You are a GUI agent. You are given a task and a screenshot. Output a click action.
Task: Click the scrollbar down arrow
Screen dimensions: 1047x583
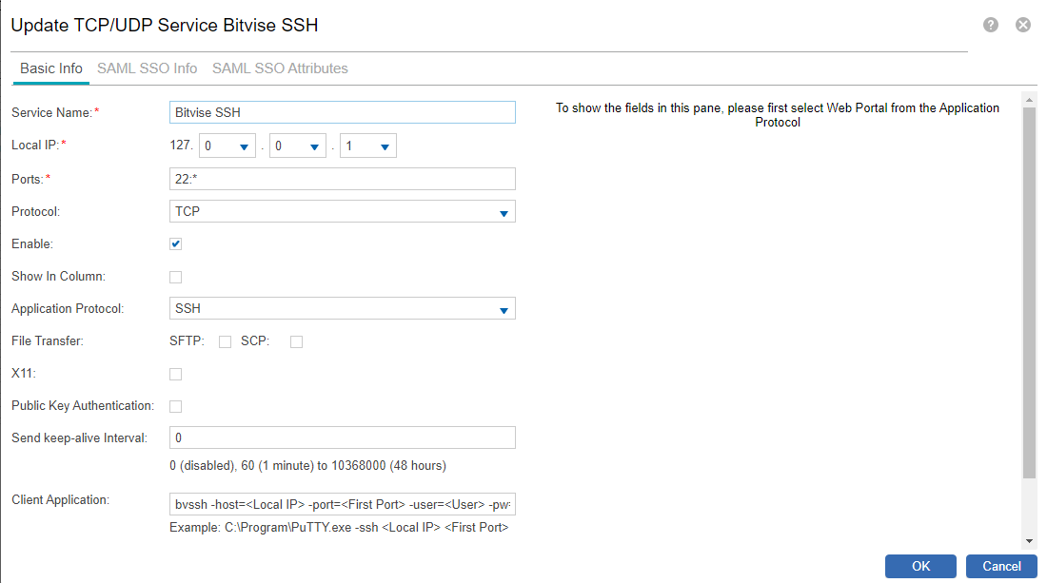[1029, 541]
